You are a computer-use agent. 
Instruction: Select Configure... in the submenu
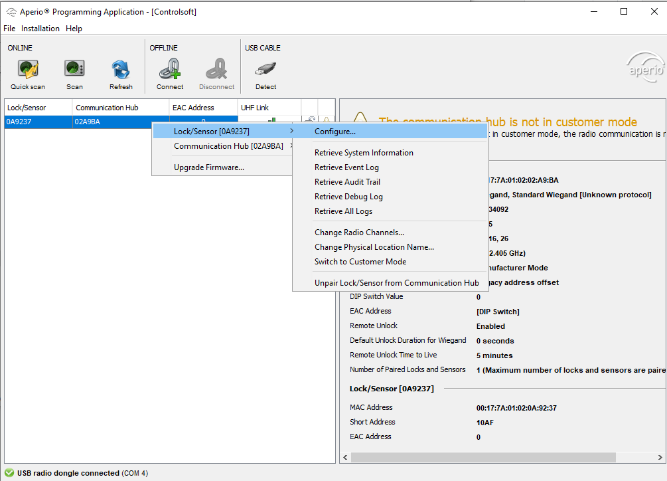tap(390, 132)
